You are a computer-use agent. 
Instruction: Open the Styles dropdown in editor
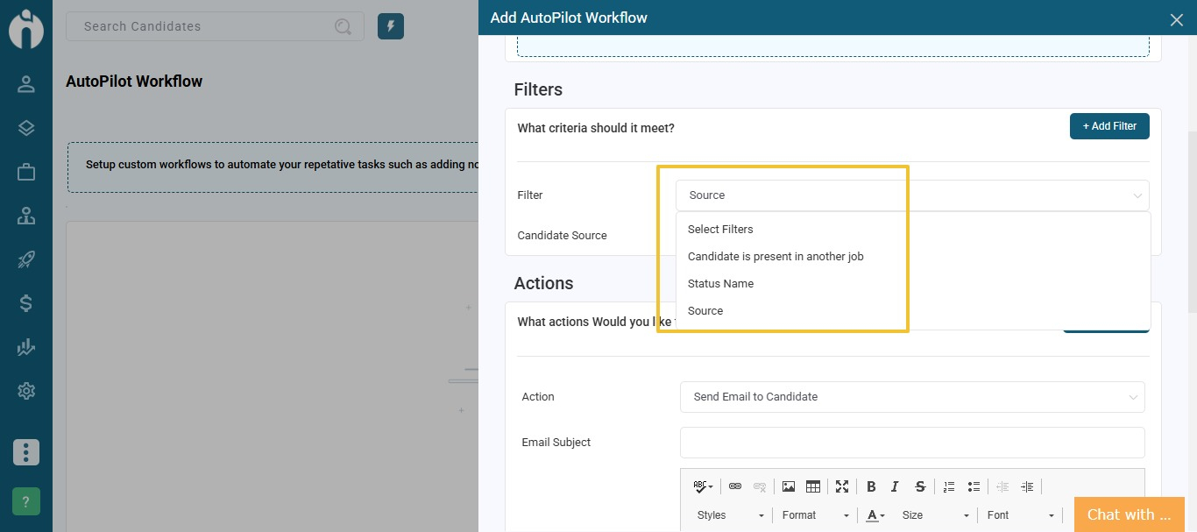pyautogui.click(x=730, y=515)
